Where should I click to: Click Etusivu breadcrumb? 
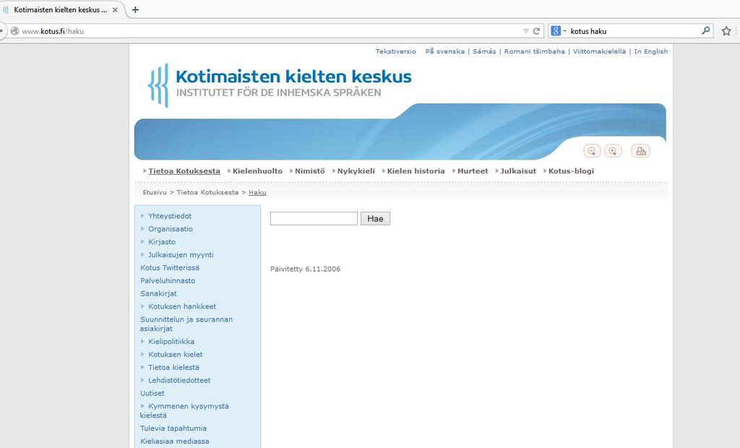click(x=155, y=192)
